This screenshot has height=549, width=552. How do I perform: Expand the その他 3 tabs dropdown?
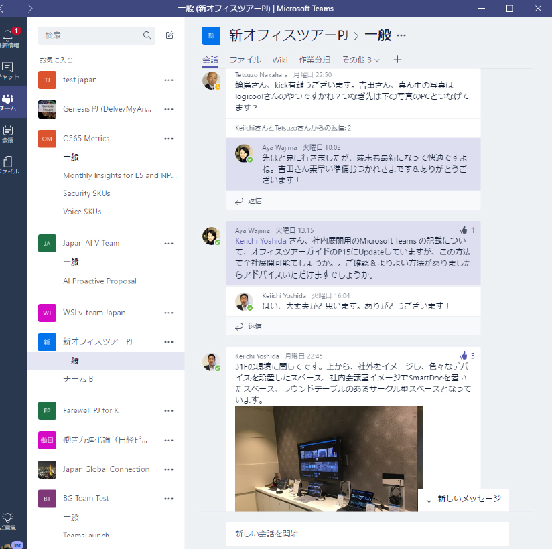(x=360, y=60)
